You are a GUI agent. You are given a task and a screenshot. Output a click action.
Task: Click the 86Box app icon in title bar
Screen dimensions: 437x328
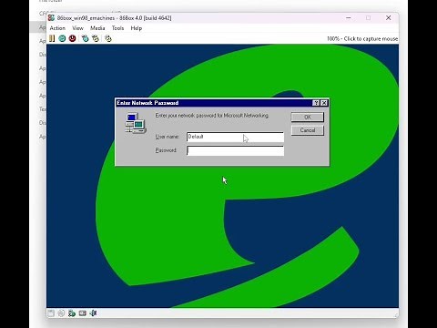(52, 18)
